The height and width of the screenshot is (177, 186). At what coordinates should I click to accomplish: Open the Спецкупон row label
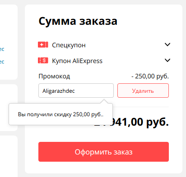tap(69, 45)
